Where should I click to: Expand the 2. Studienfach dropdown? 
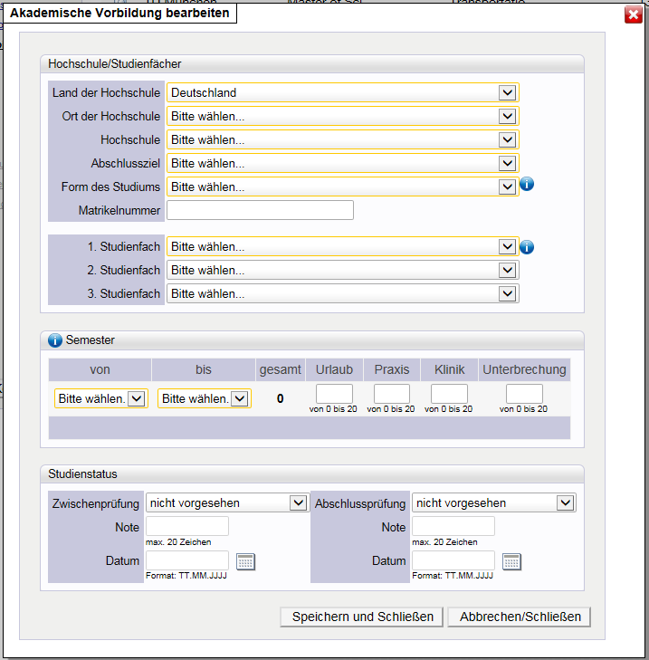coord(342,270)
